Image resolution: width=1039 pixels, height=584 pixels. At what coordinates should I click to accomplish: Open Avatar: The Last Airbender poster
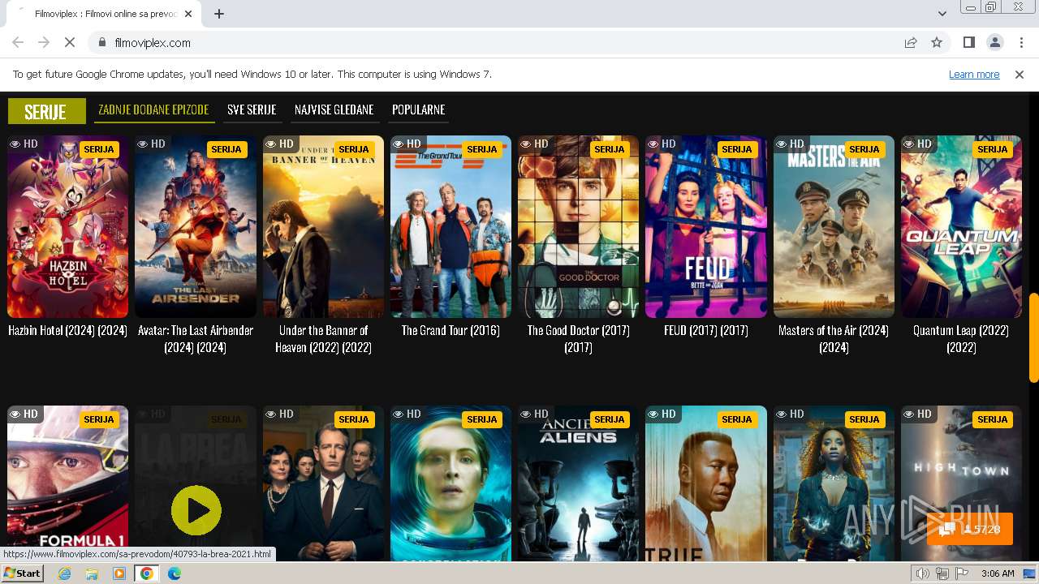(x=196, y=226)
